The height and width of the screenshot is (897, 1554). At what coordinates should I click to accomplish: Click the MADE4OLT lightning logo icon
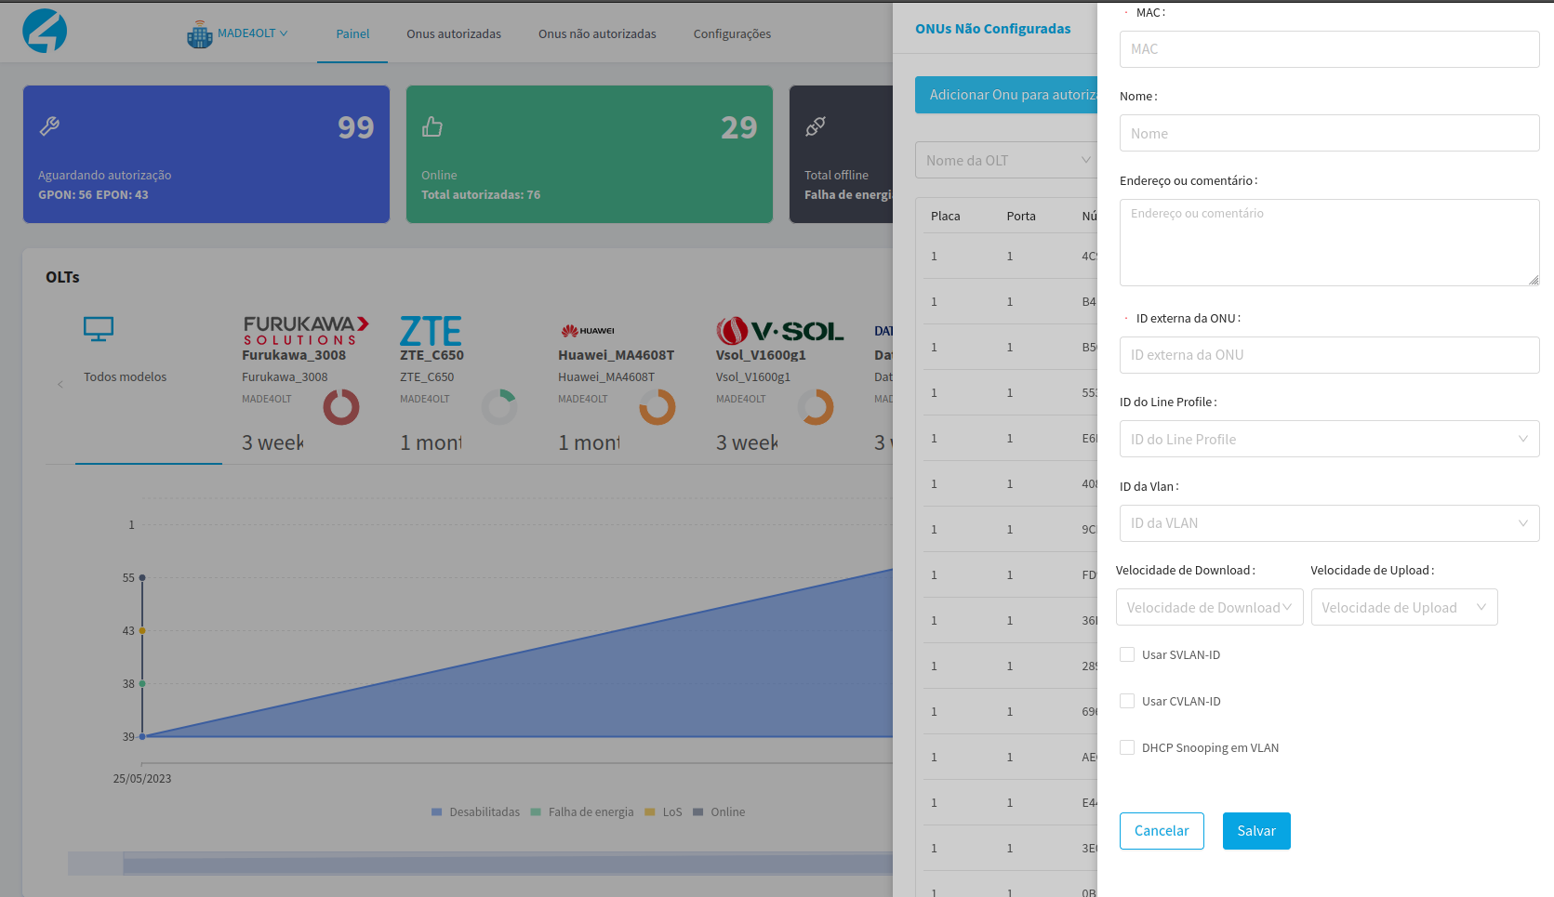click(x=45, y=32)
